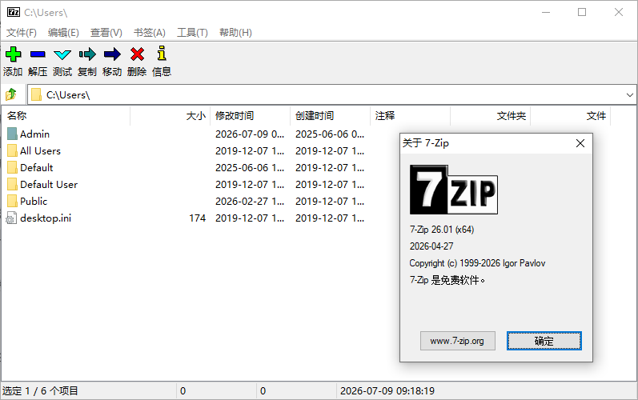Maximize the 7-Zip file manager window

[x=582, y=12]
